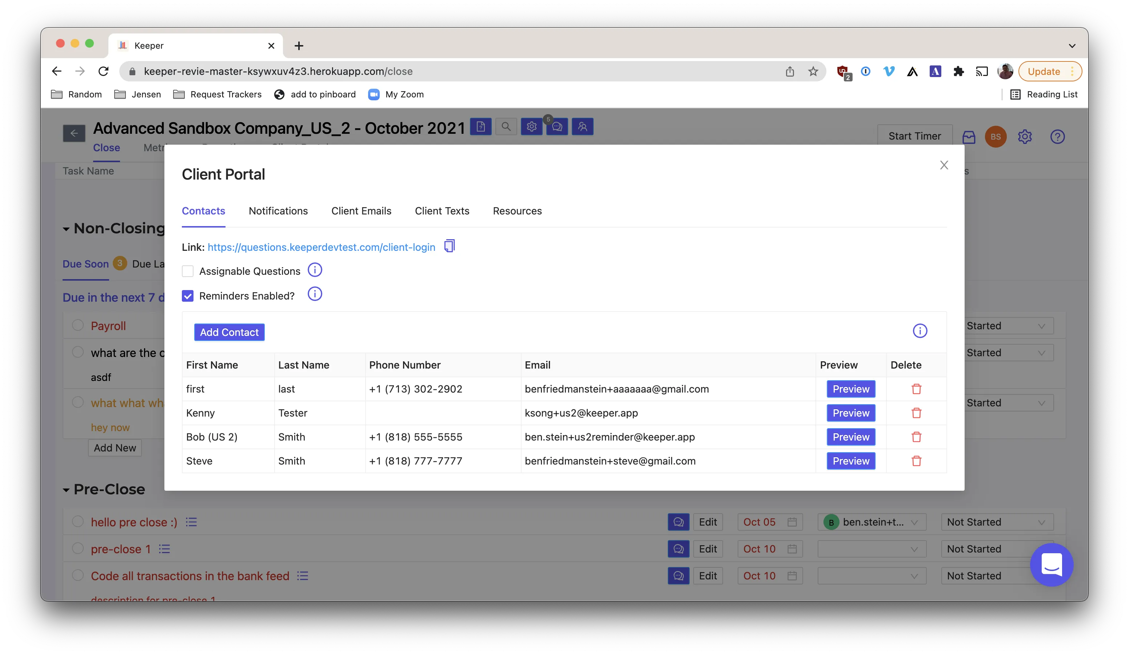
Task: Click the help question mark icon
Action: click(1057, 137)
